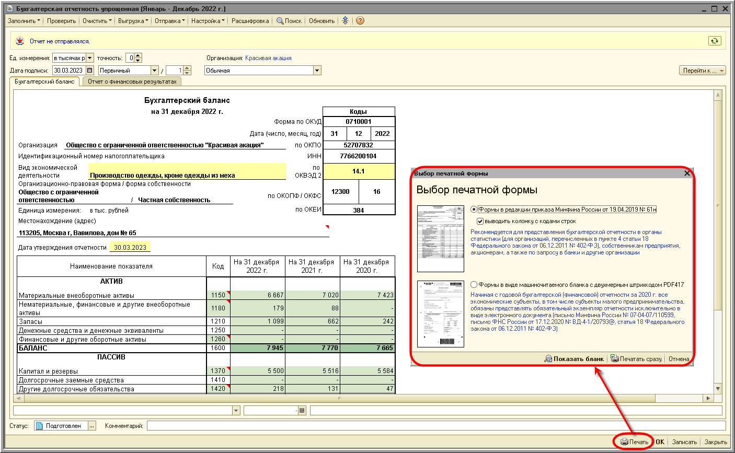Click the magnifier Поиск toolbar button
735x453 pixels.
(x=289, y=21)
